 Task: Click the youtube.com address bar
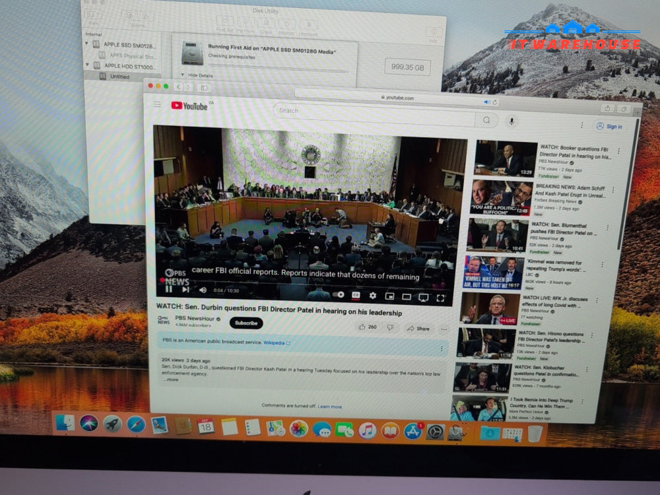(x=398, y=98)
